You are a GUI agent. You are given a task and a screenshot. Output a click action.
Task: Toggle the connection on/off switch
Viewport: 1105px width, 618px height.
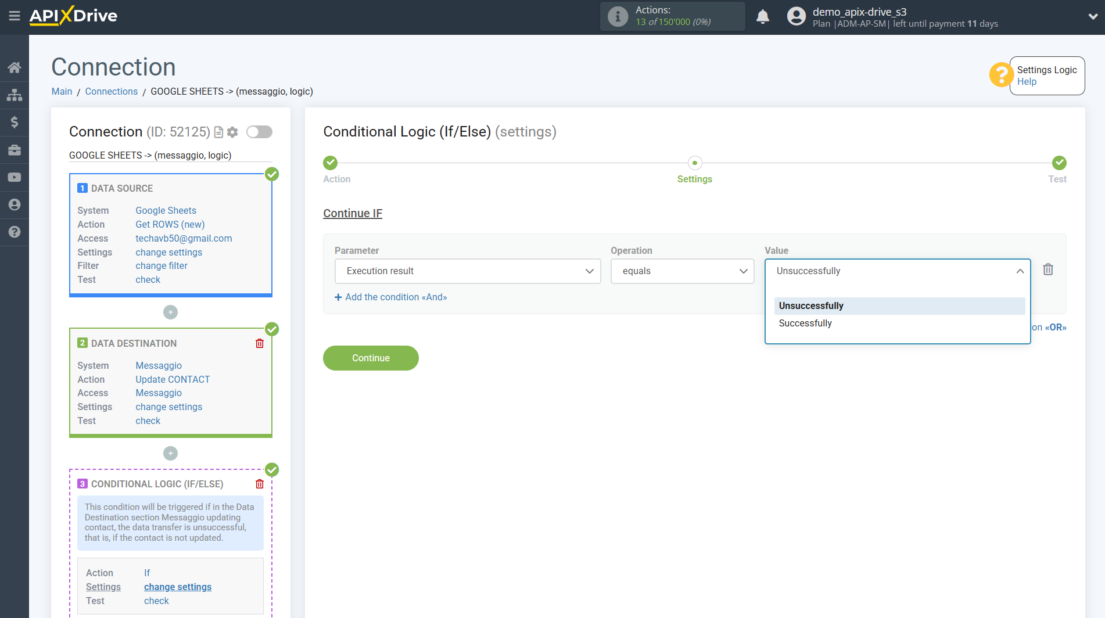point(259,132)
